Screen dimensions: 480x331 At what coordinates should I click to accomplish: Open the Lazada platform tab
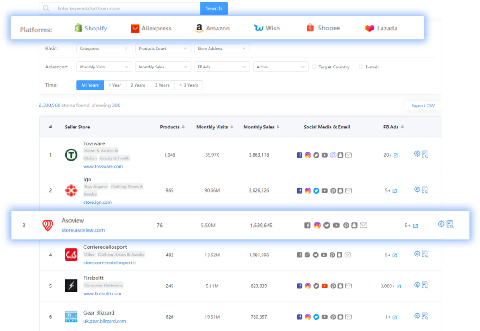381,28
